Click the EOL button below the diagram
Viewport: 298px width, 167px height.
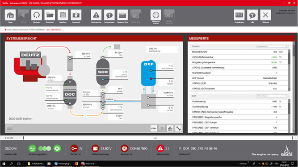154,128
